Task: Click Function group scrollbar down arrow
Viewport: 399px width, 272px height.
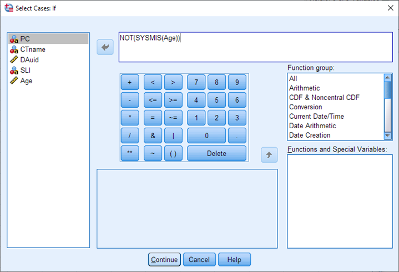Action: point(387,135)
